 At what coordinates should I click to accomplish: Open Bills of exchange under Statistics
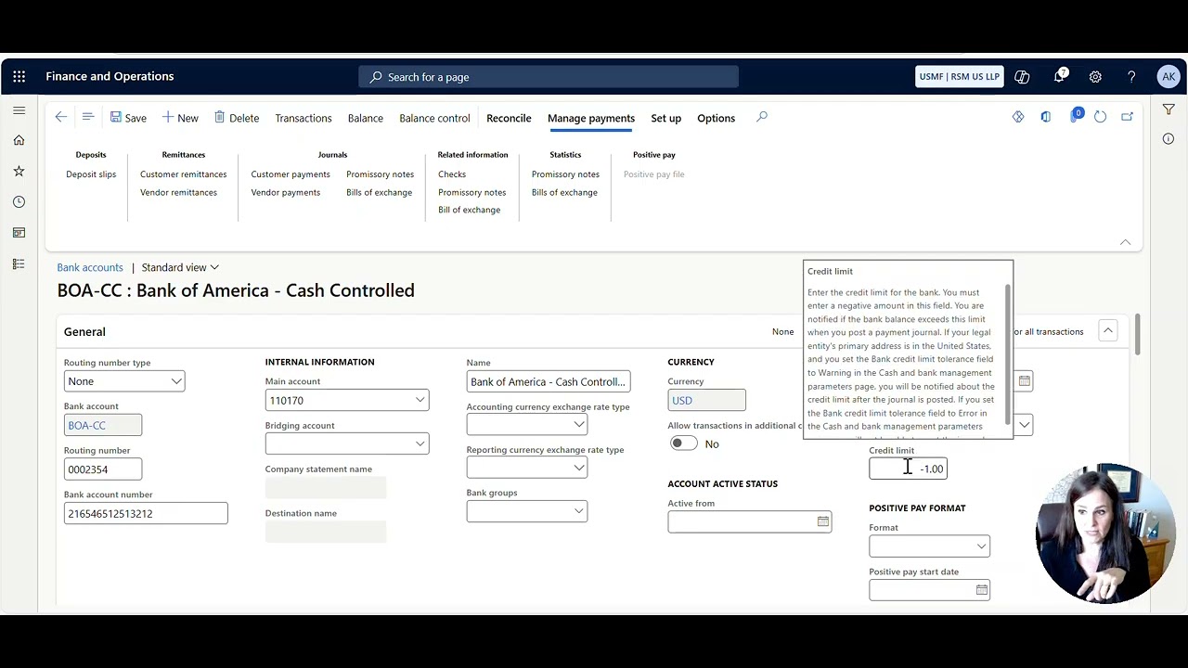tap(564, 192)
